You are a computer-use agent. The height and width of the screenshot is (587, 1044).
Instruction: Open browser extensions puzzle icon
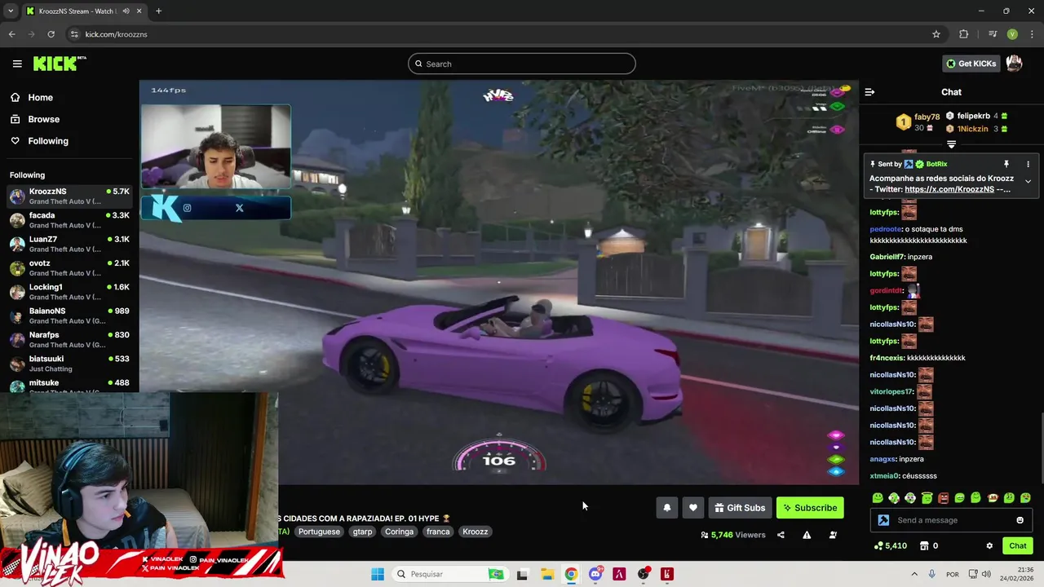[964, 34]
